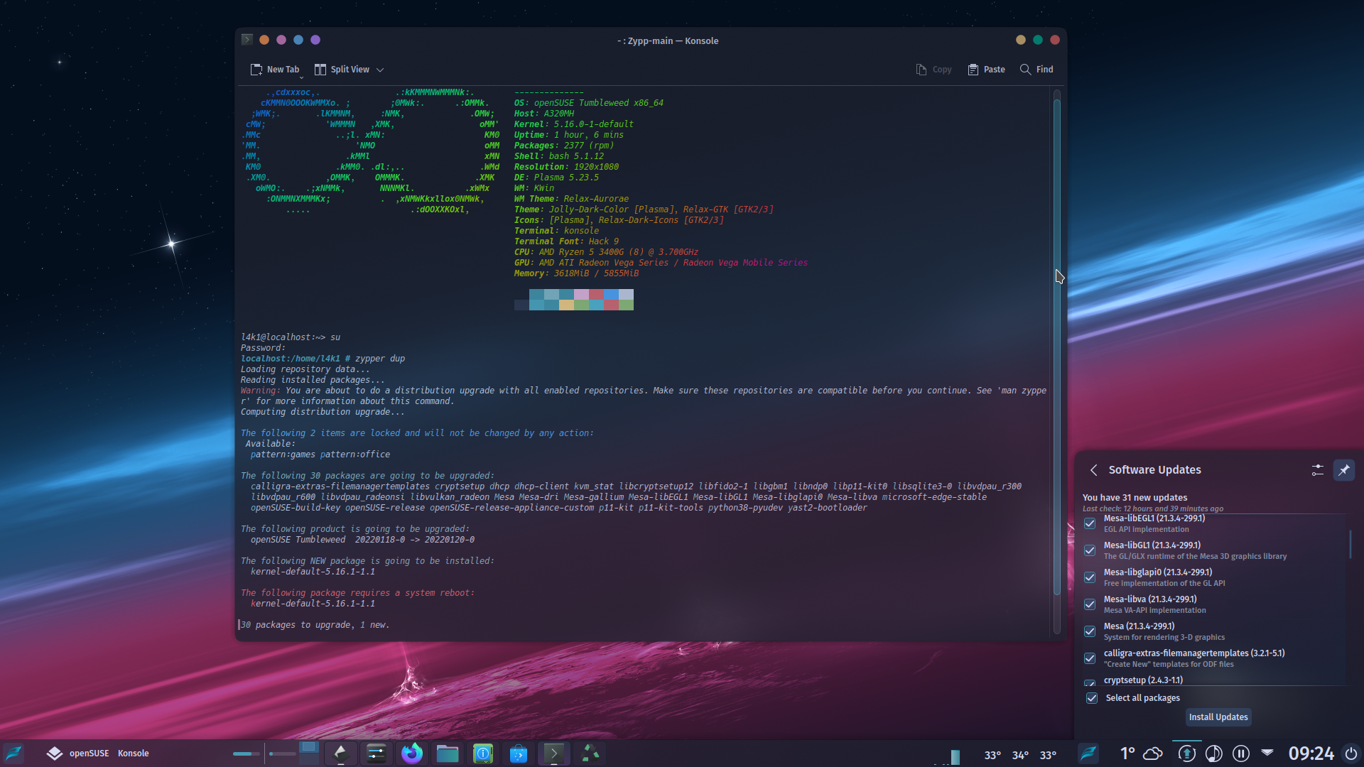Click the Konsole label in the taskbar

[133, 754]
